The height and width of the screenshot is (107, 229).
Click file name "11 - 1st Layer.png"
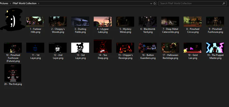(x=35, y=57)
